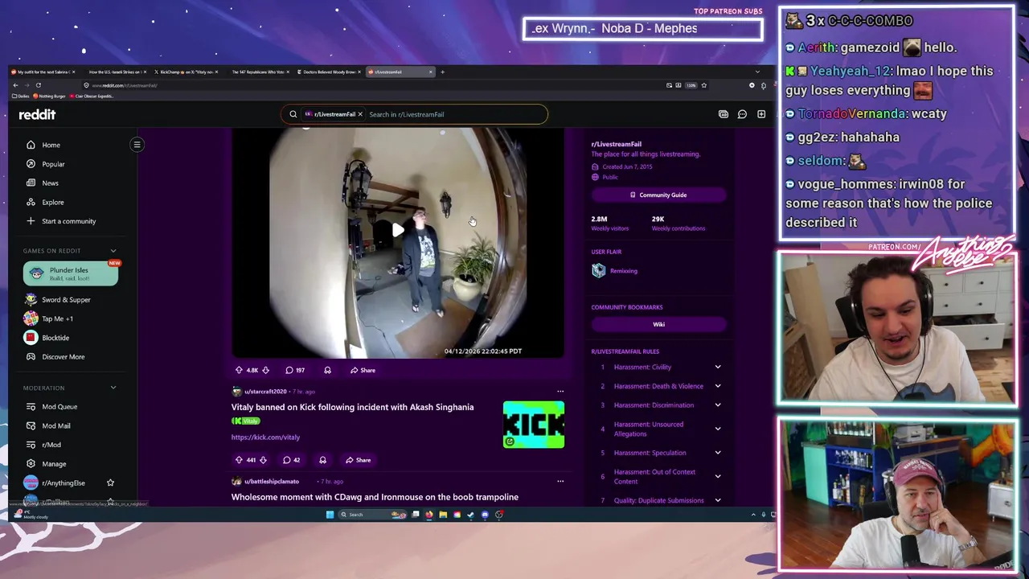This screenshot has width=1029, height=579.
Task: Upvote the Vitaly post (441)
Action: [x=239, y=460]
